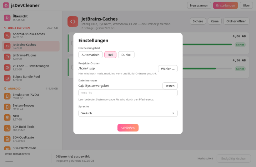
Task: Open JetBrains-Plugins category
Action: (31, 57)
